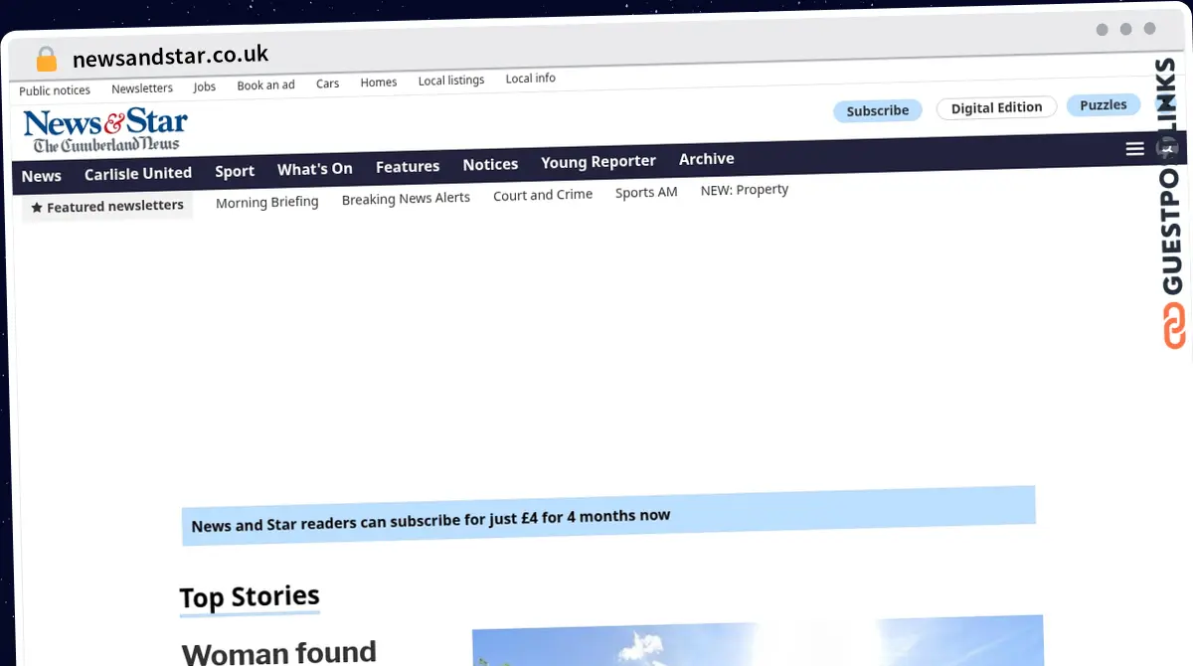
Task: Open Local info link
Action: click(x=530, y=79)
